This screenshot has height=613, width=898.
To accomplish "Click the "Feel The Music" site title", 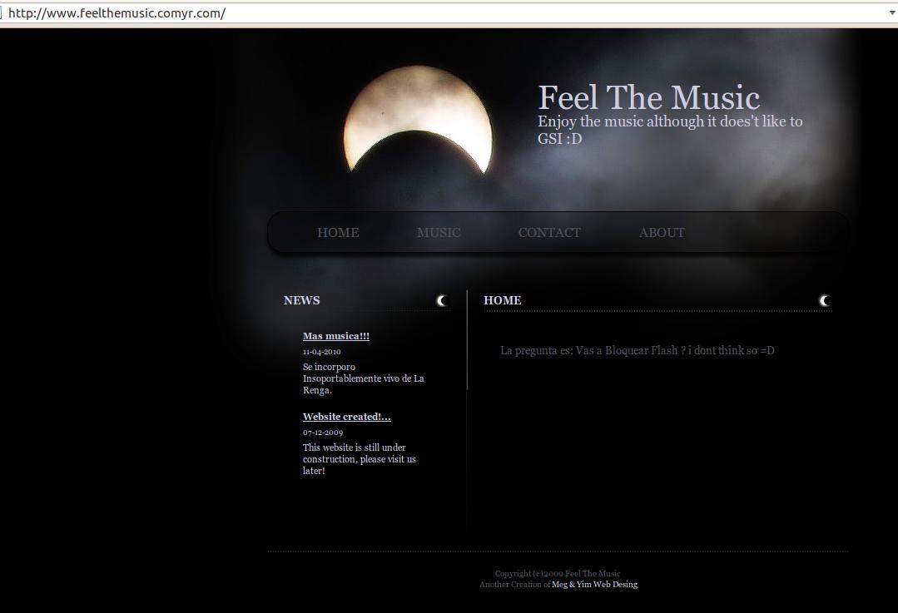I will coord(648,98).
